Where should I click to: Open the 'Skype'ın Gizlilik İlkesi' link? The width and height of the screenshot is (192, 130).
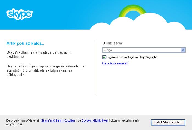[x=95, y=120]
